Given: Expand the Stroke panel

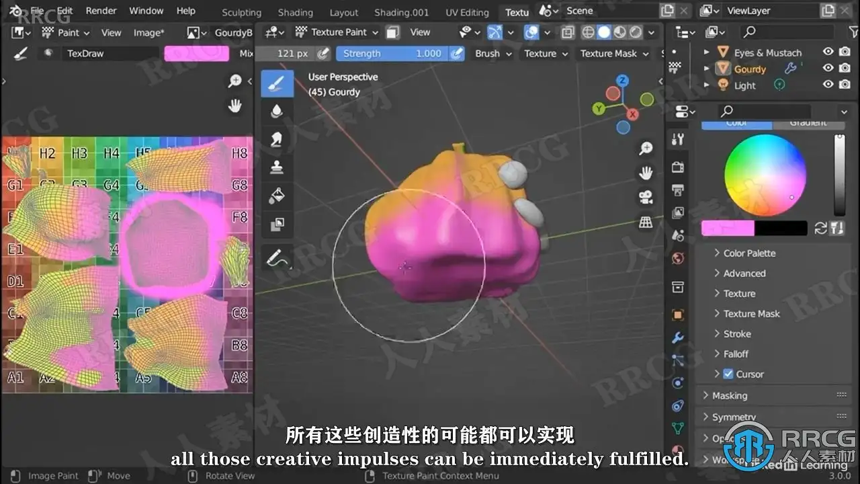Looking at the screenshot, I should (x=737, y=333).
